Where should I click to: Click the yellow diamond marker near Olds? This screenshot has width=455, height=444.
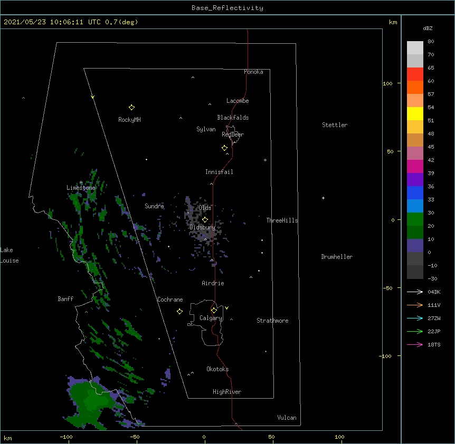[x=205, y=219]
